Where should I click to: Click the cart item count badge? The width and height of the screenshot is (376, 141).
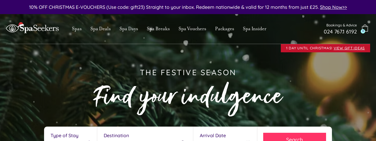point(363,31)
